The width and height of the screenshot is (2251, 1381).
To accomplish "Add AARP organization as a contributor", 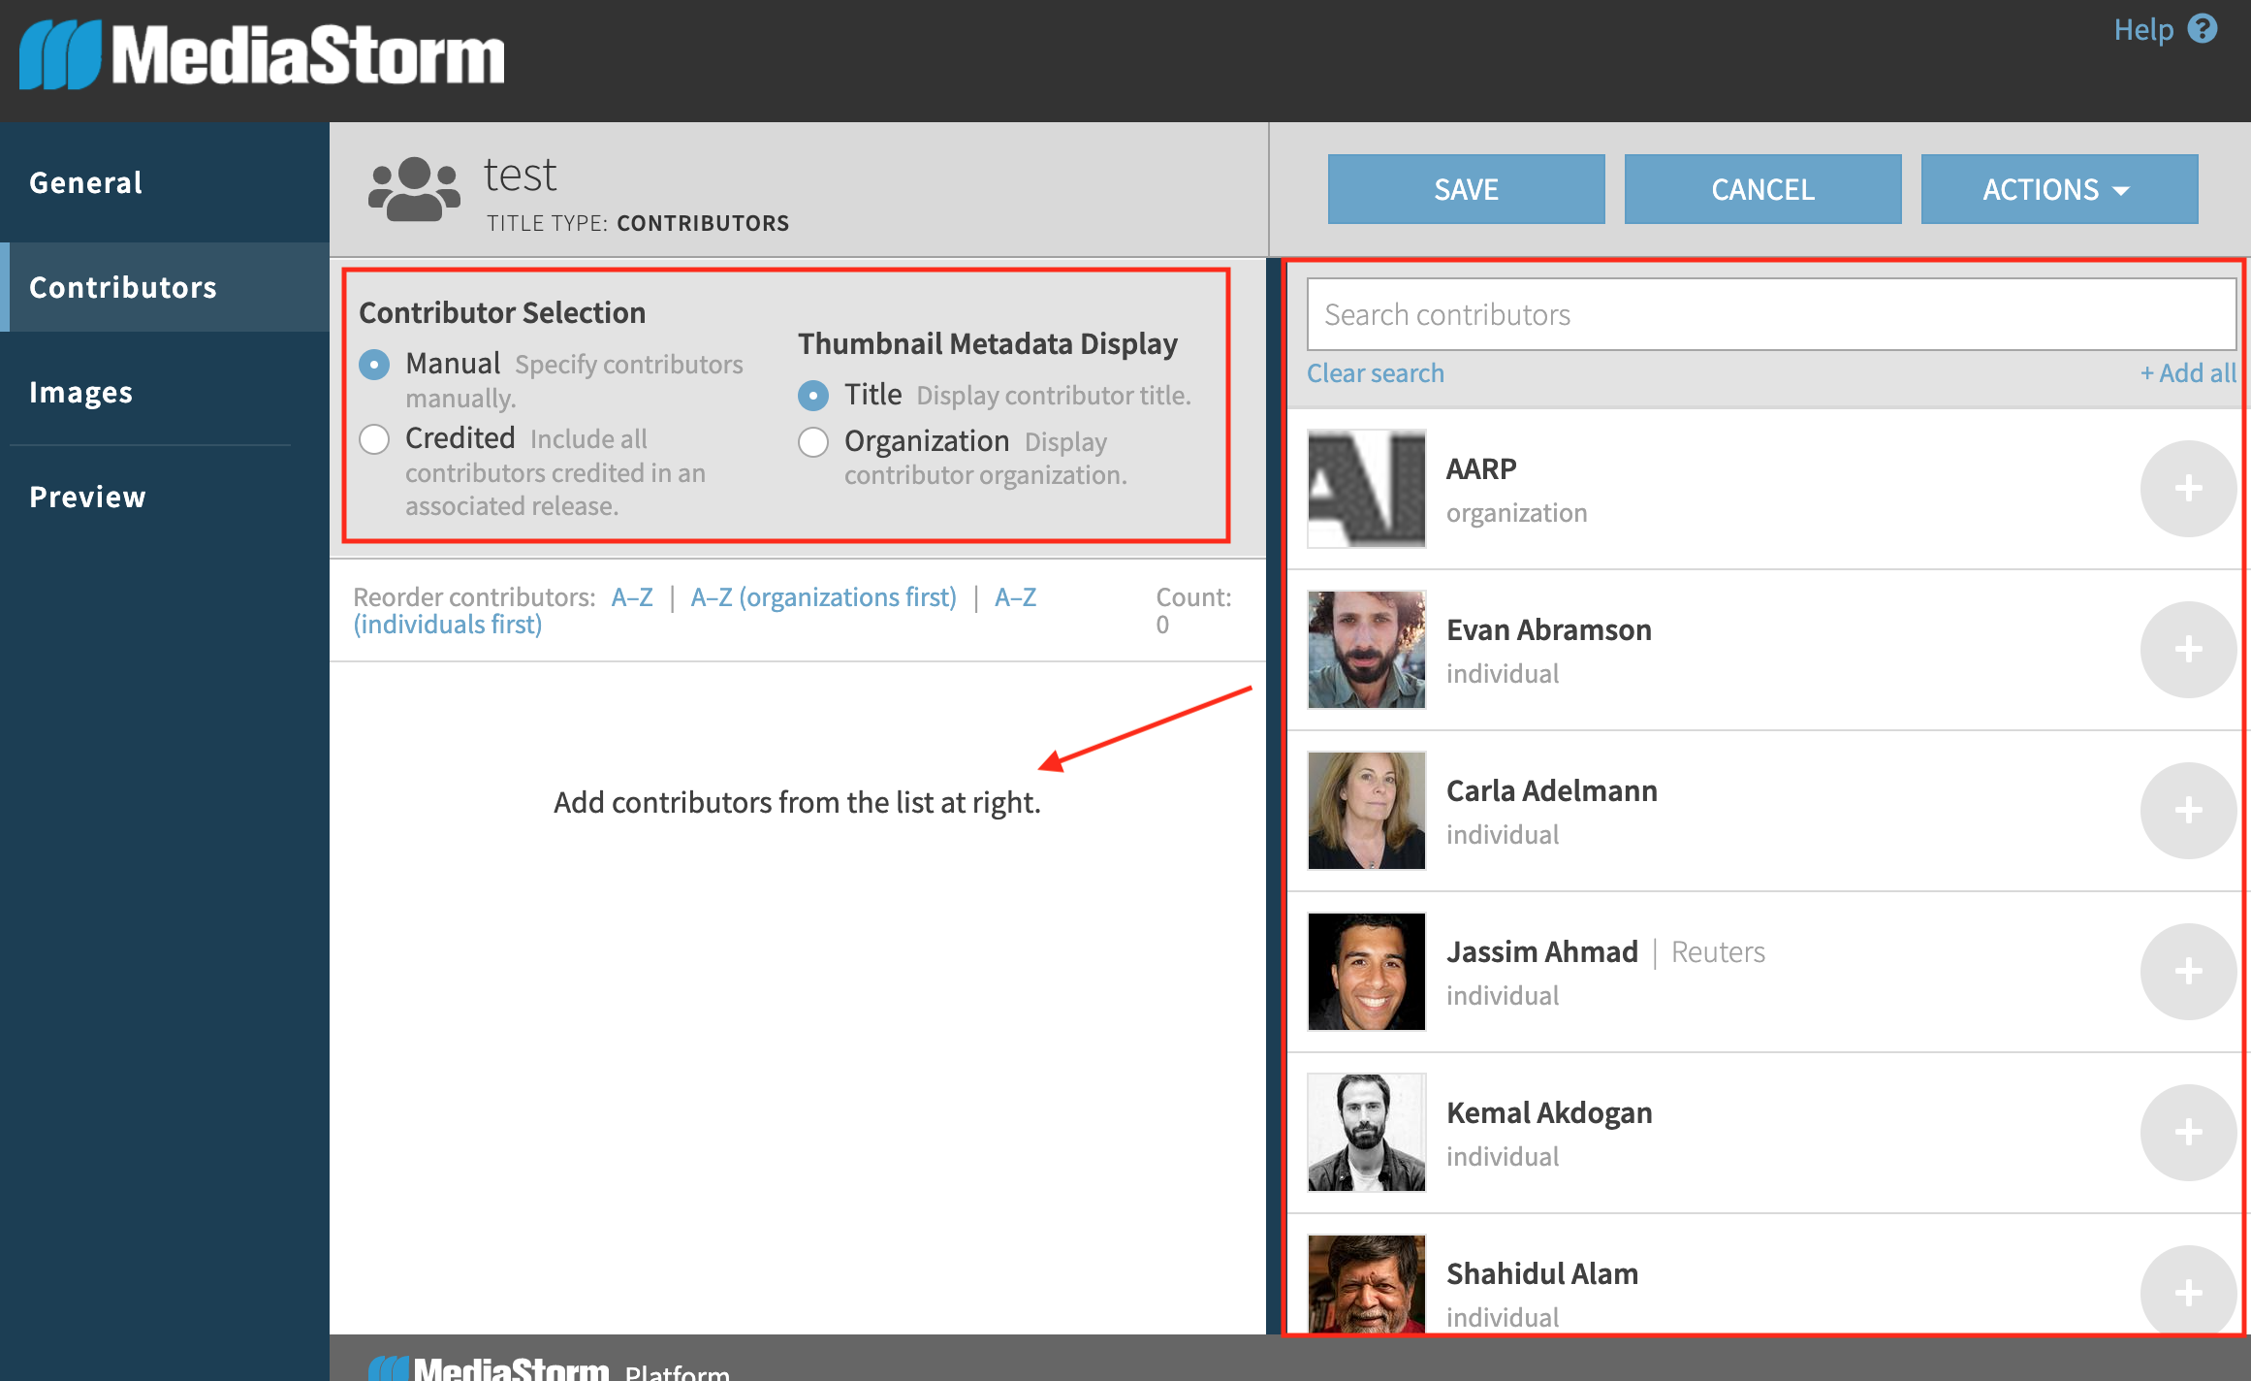I will tap(2188, 489).
